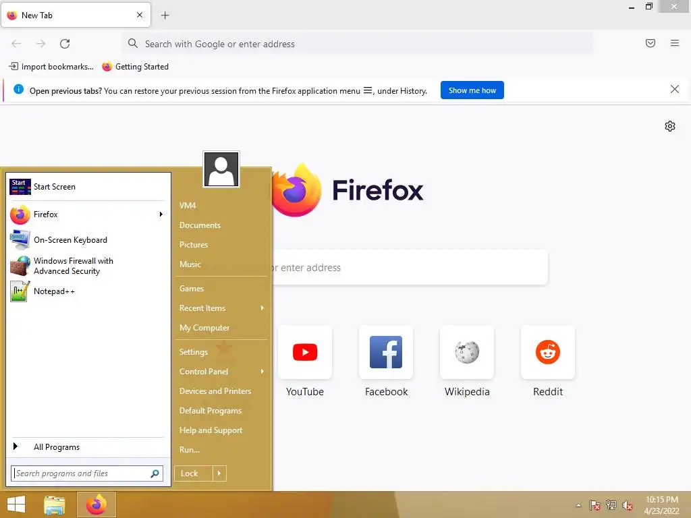Viewport: 691px width, 518px height.
Task: Open Windows Firewall with Advanced Security
Action: (87, 266)
